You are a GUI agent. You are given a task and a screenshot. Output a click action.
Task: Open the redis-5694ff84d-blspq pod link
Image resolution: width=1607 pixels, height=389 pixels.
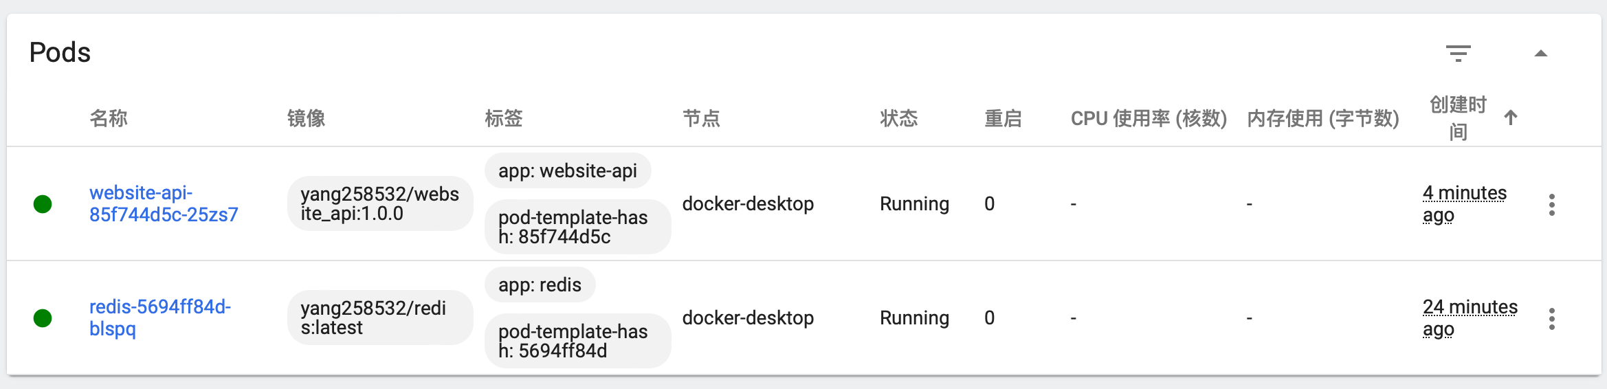click(159, 318)
